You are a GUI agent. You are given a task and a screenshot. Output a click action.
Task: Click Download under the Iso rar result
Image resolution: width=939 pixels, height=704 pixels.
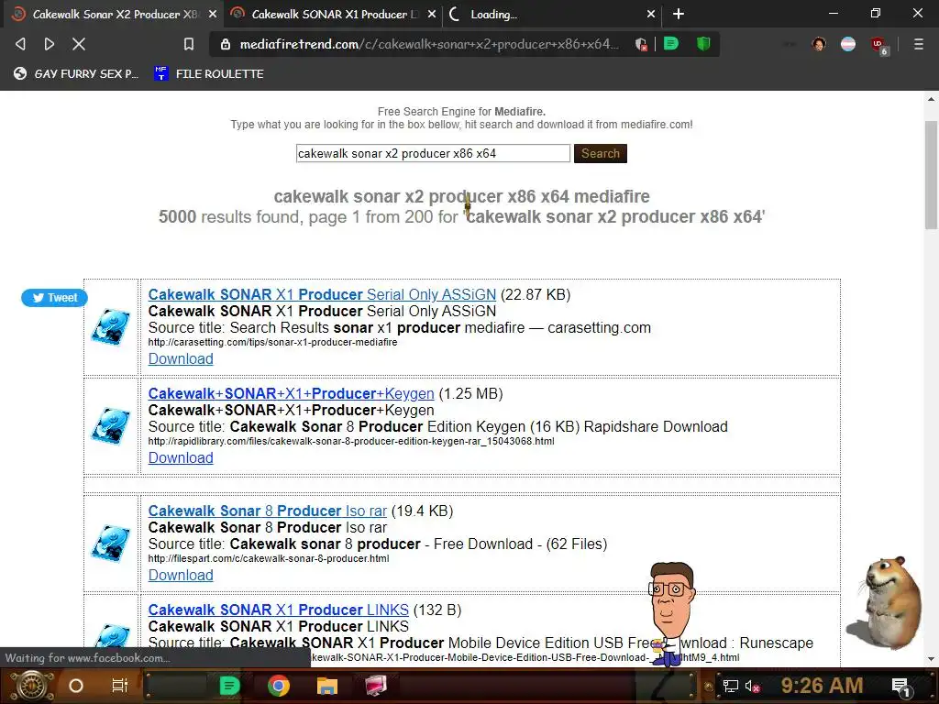pyautogui.click(x=181, y=575)
